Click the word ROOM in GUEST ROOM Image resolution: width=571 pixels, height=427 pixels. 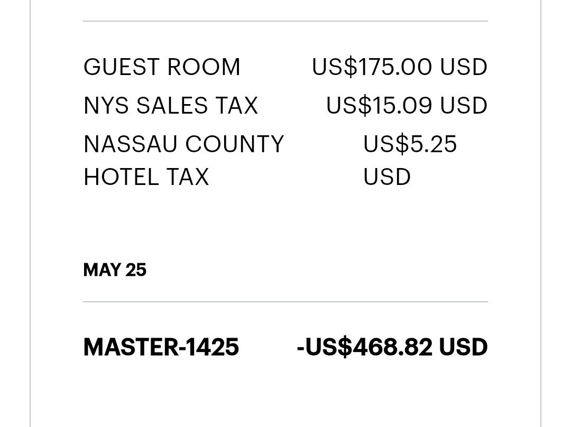(204, 67)
